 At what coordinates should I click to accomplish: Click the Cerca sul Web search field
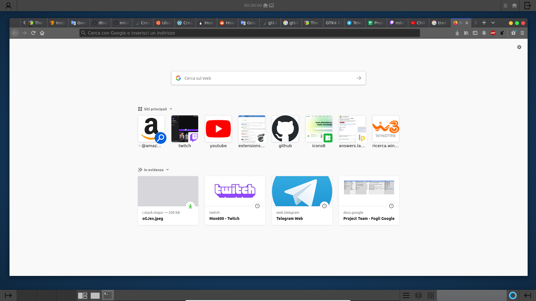pos(268,78)
